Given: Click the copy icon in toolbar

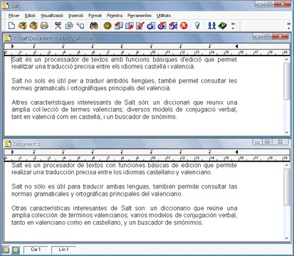Looking at the screenshot, I should 69,26.
